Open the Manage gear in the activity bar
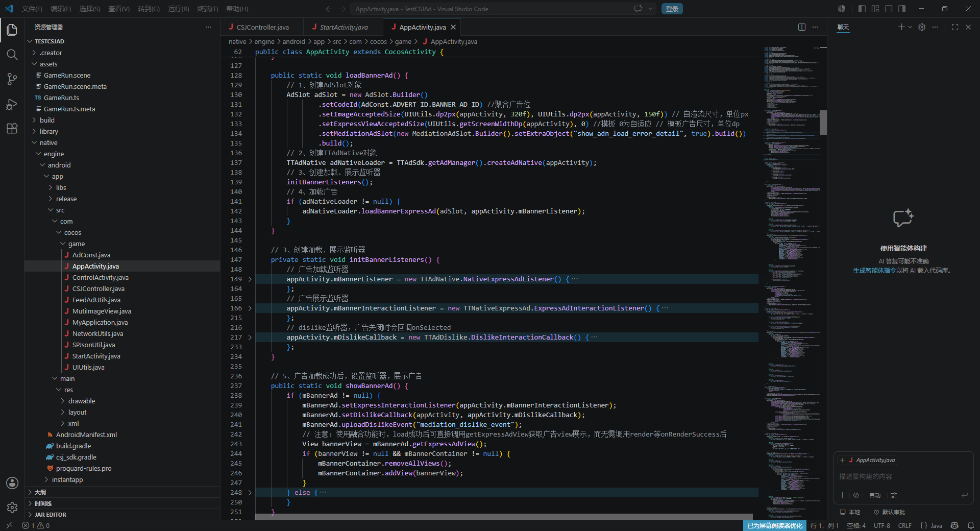 [12, 508]
